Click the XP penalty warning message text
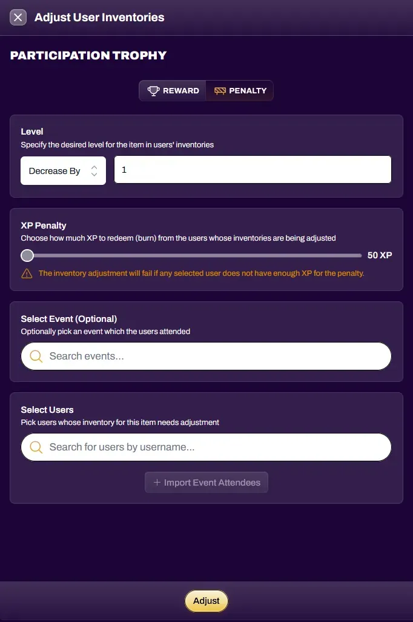 (201, 273)
